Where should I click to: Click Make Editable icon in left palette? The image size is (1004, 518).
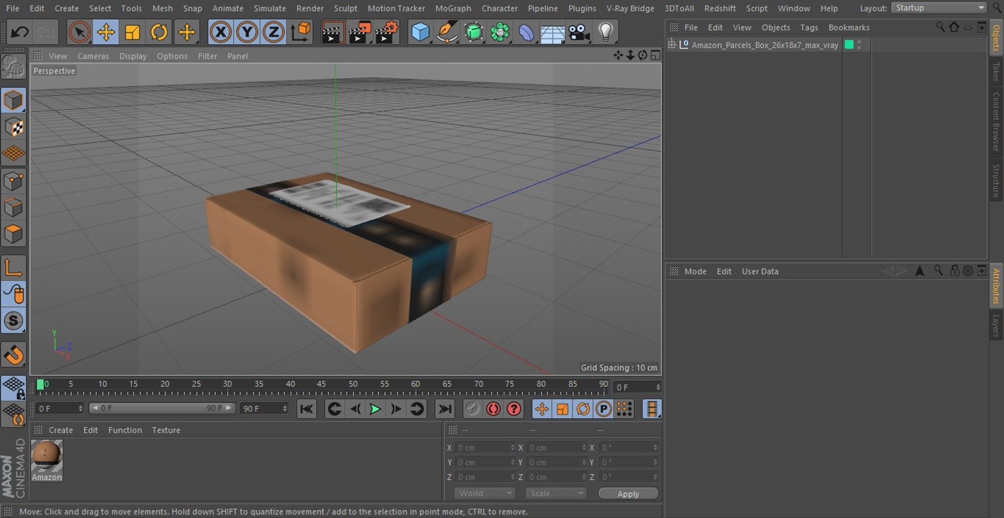pyautogui.click(x=13, y=67)
